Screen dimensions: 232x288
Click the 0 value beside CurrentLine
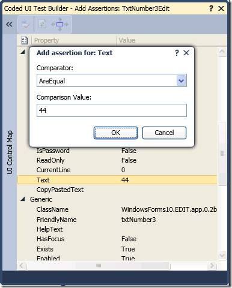(x=123, y=170)
